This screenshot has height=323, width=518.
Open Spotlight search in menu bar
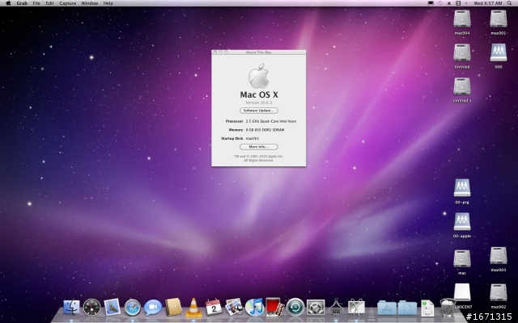[x=509, y=3]
